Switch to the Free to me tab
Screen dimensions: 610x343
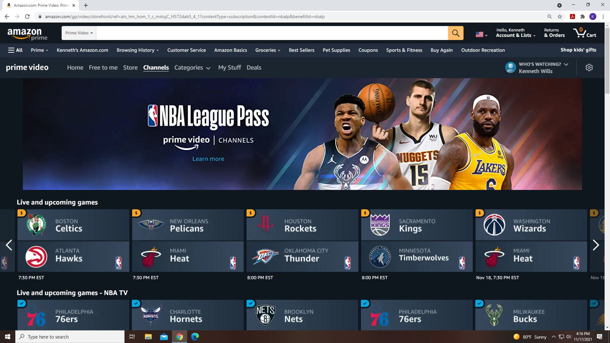[x=103, y=68]
